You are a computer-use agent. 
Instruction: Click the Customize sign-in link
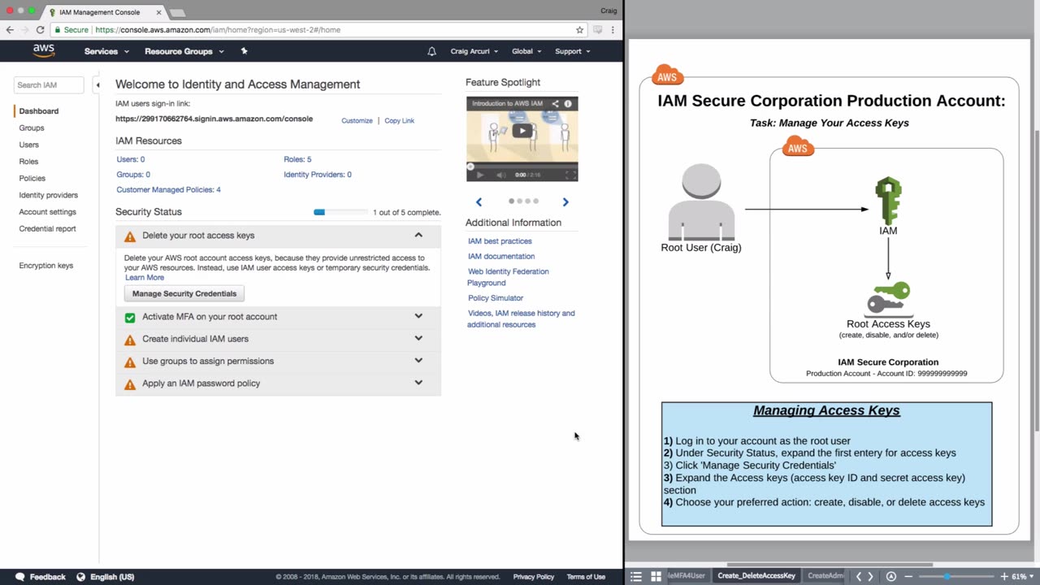[x=357, y=120]
